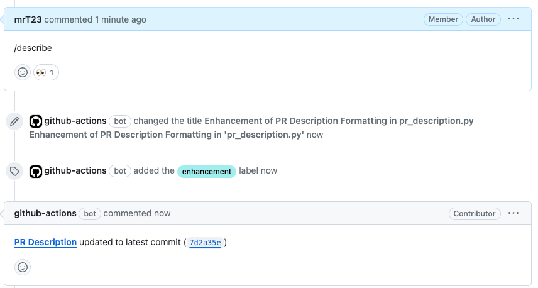Click the Member badge
538x288 pixels.
tap(443, 19)
